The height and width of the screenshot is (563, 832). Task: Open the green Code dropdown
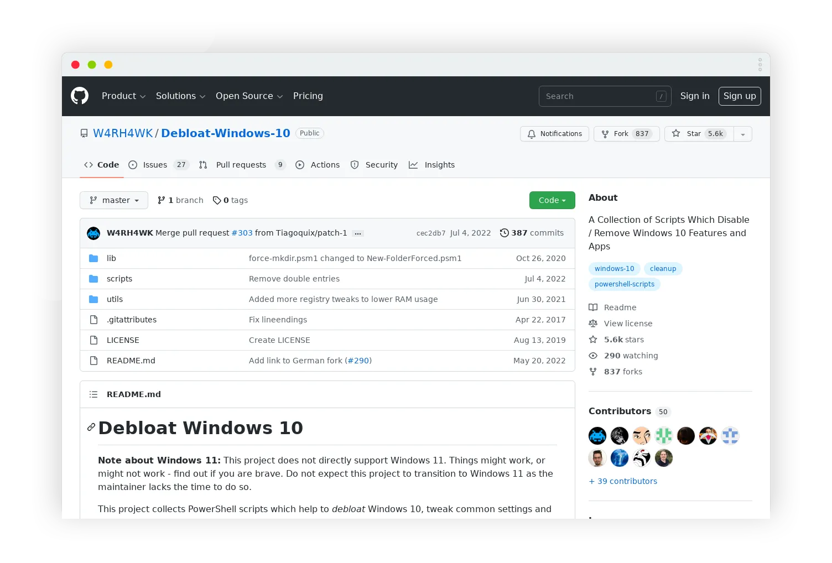pyautogui.click(x=552, y=200)
